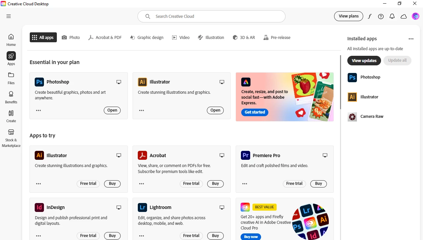
Task: Click Acrobat icon in Apps to try
Action: click(x=142, y=155)
